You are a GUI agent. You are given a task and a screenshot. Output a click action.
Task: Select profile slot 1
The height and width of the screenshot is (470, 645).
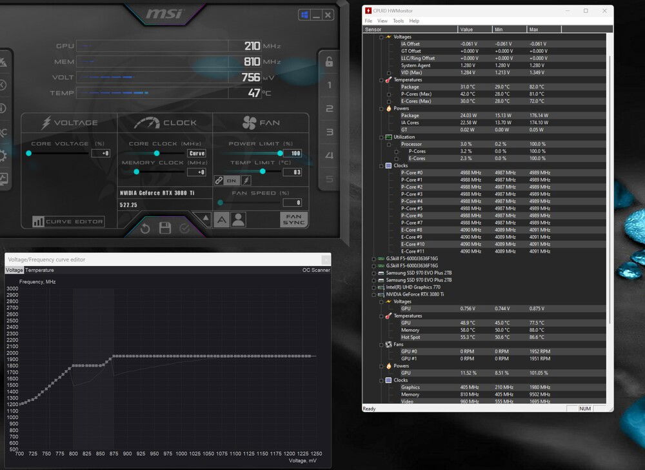(329, 85)
